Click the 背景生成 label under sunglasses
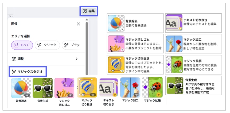The width and height of the screenshot is (230, 113). tap(42, 101)
